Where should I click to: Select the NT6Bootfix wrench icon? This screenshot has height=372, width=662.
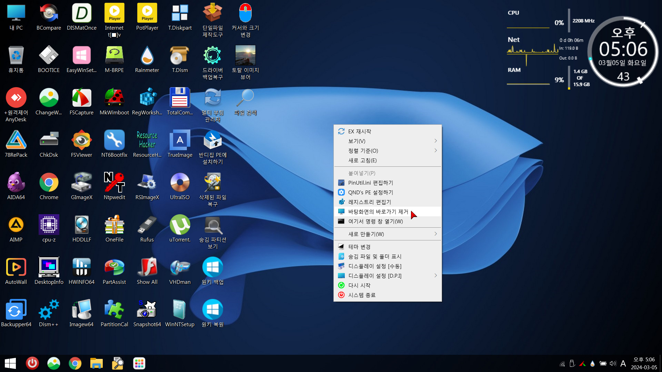(114, 144)
